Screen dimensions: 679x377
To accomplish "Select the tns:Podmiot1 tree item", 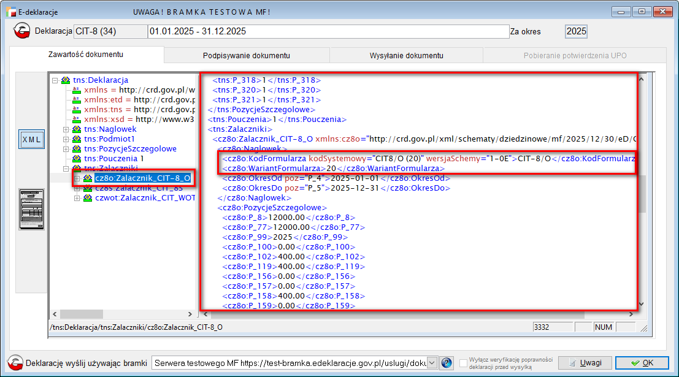I will 109,139.
